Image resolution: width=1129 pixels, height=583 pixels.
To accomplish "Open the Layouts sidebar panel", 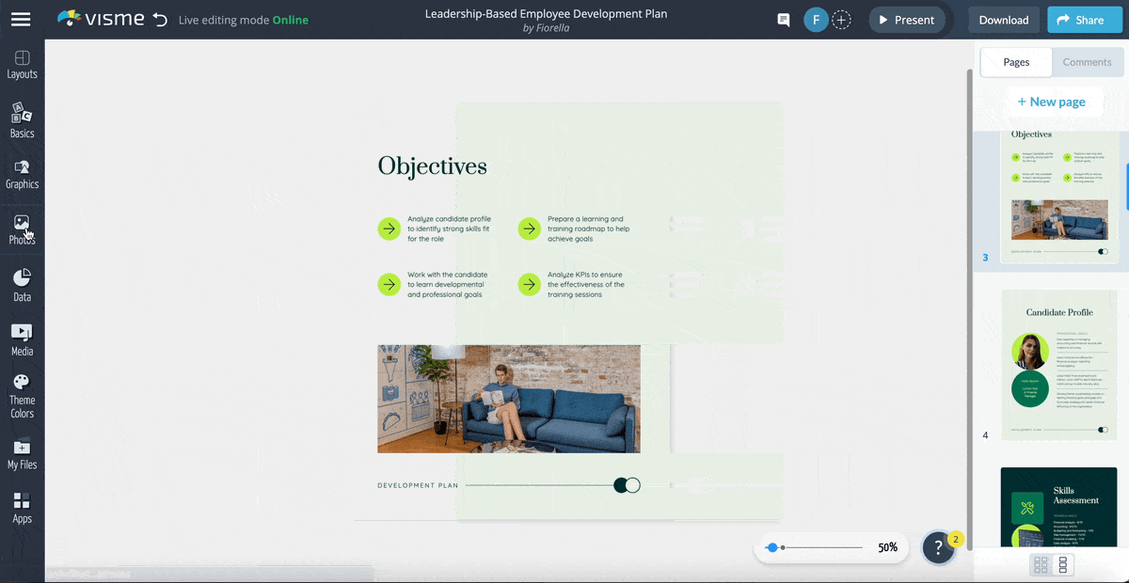I will [22, 64].
